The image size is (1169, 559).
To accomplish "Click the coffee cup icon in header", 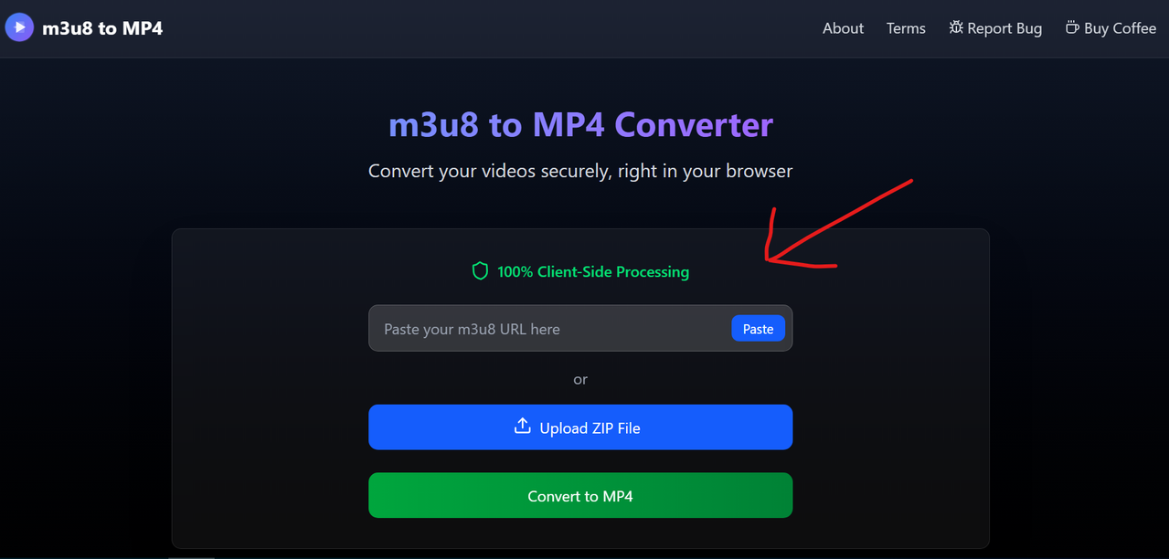I will click(x=1072, y=27).
